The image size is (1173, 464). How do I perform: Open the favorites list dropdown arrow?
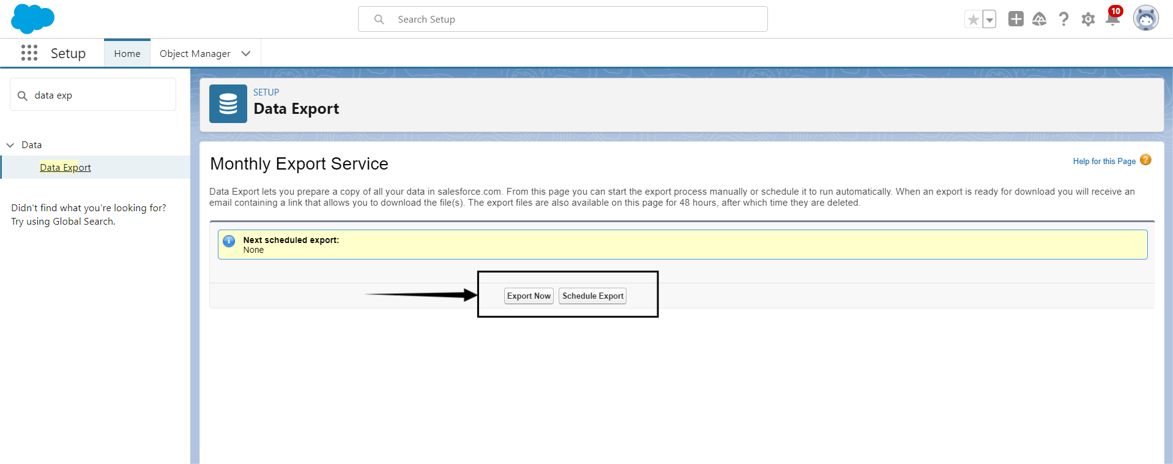pyautogui.click(x=989, y=20)
